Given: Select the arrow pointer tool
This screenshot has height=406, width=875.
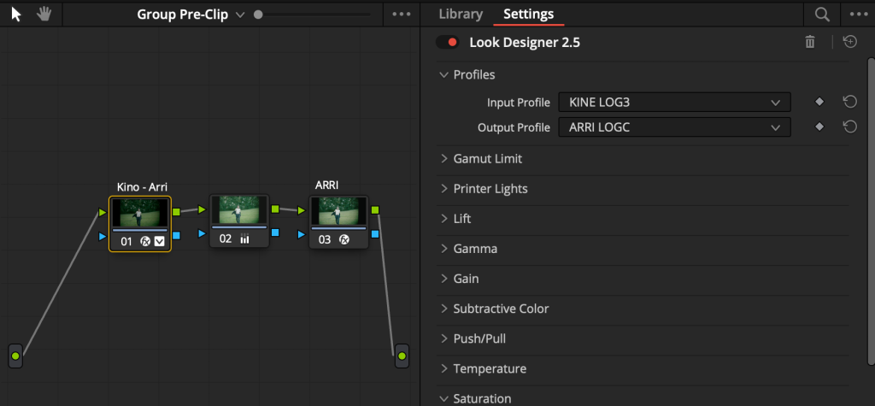Looking at the screenshot, I should [16, 15].
